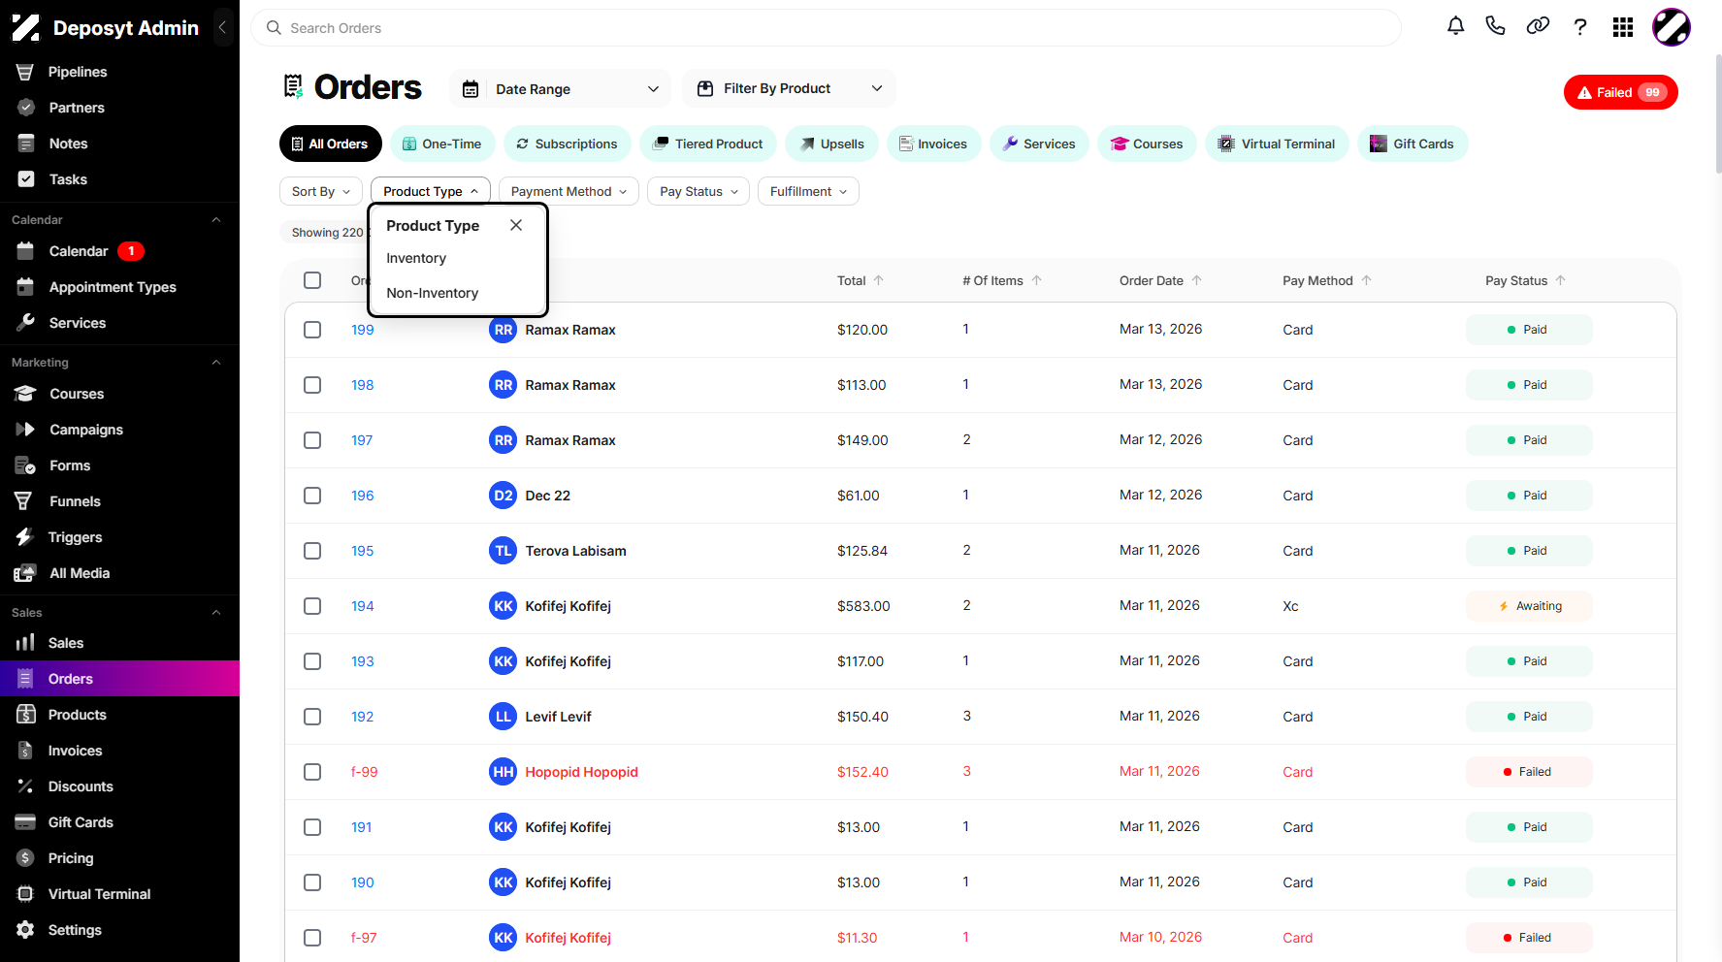Viewport: 1722px width, 962px height.
Task: Open Pipelines in the sidebar
Action: tap(78, 72)
